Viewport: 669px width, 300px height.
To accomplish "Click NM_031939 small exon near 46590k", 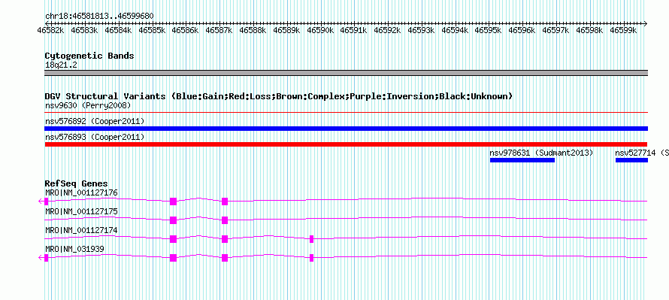I will 311,258.
